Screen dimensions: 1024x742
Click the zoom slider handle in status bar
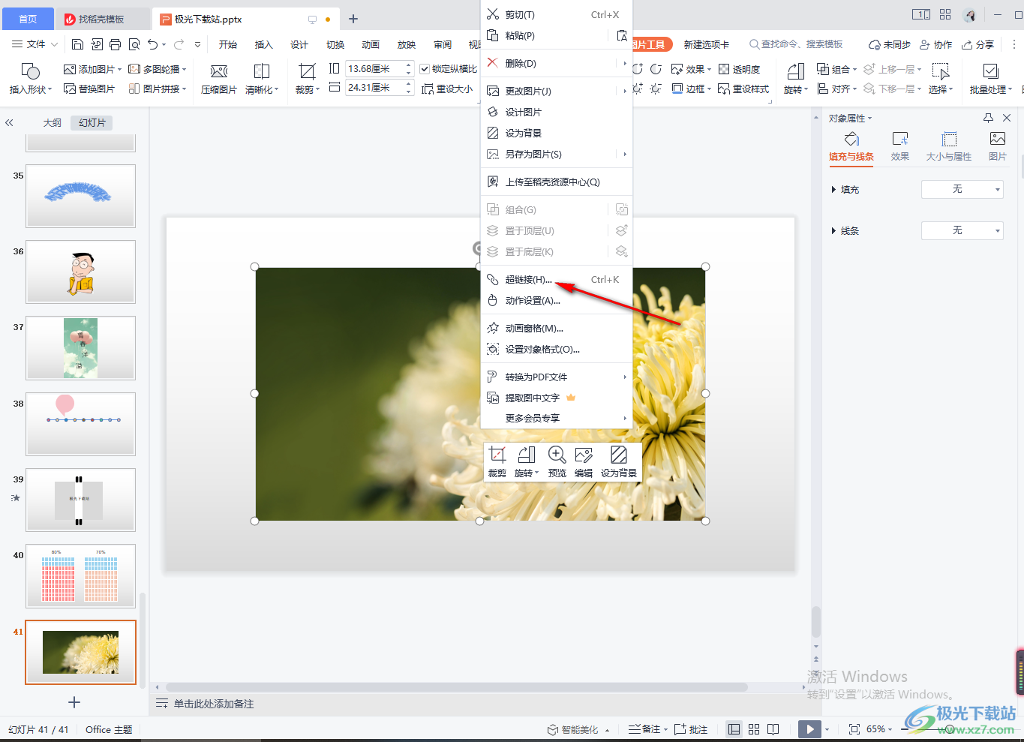[x=950, y=729]
